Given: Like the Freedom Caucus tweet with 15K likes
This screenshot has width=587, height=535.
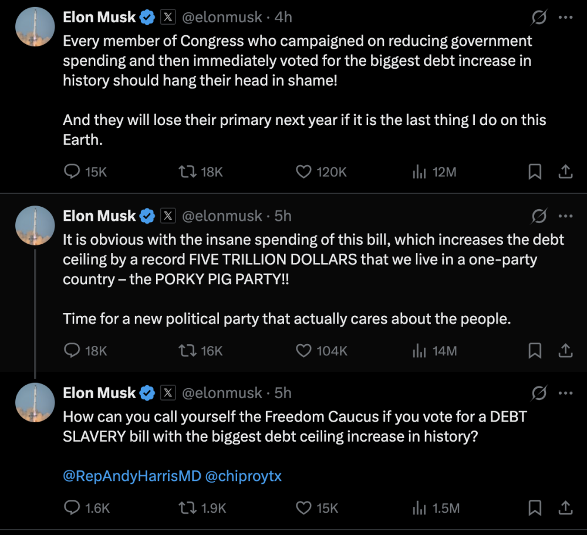Looking at the screenshot, I should 303,507.
